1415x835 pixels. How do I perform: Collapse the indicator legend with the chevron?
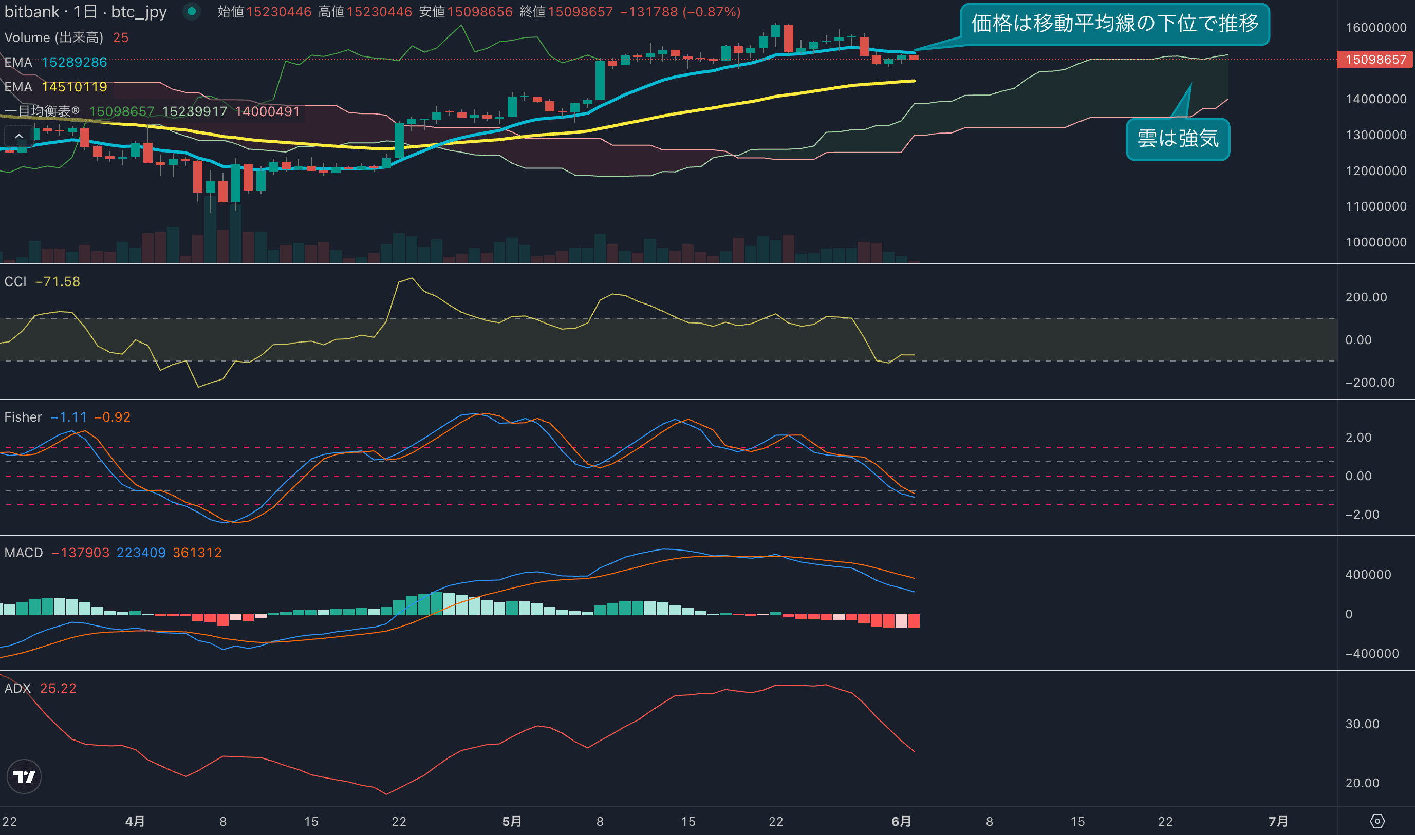pyautogui.click(x=18, y=136)
